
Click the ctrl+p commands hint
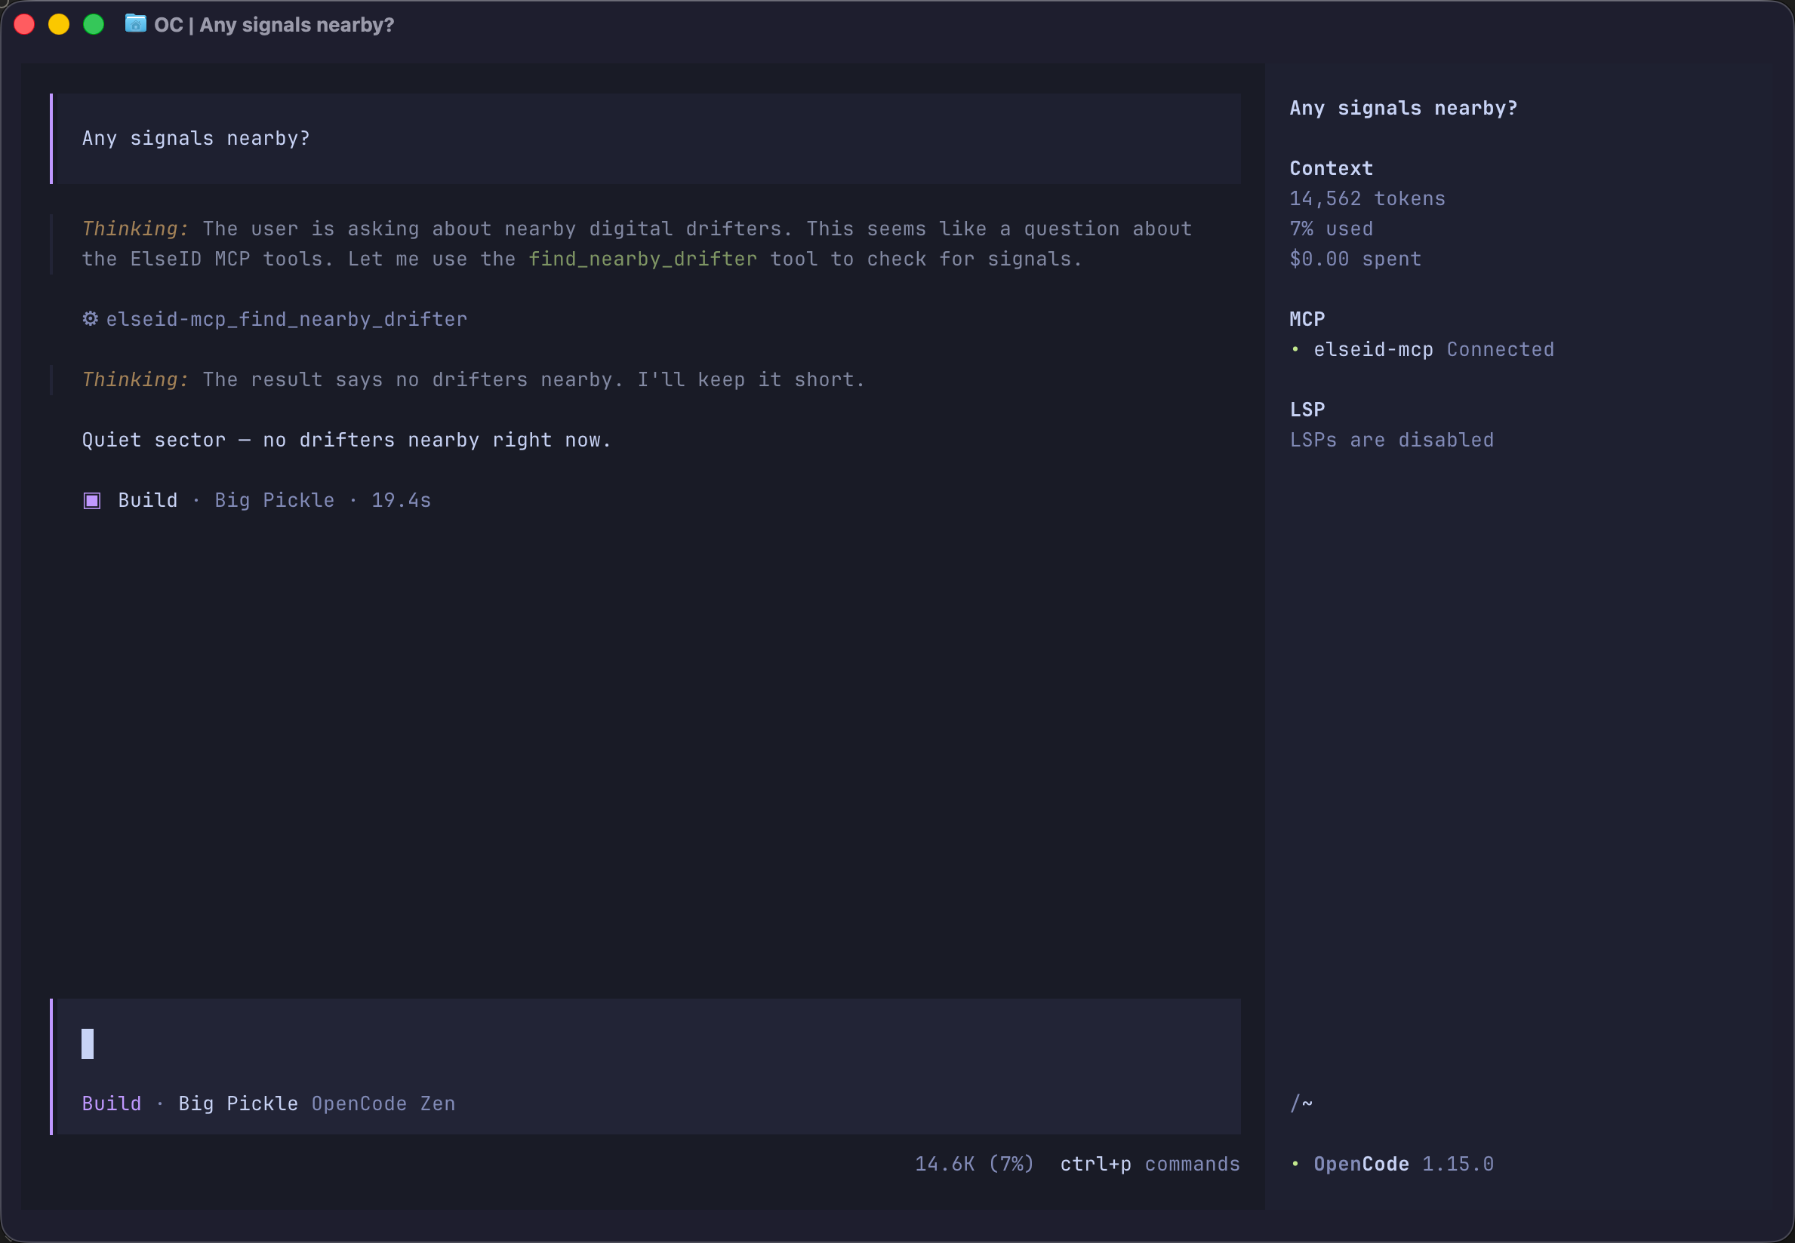coord(1150,1164)
